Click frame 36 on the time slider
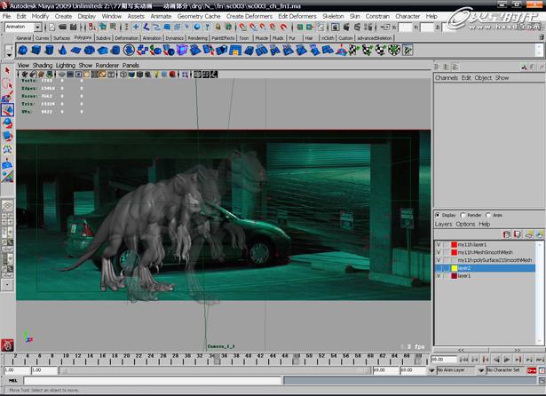This screenshot has height=396, width=546. [x=225, y=359]
